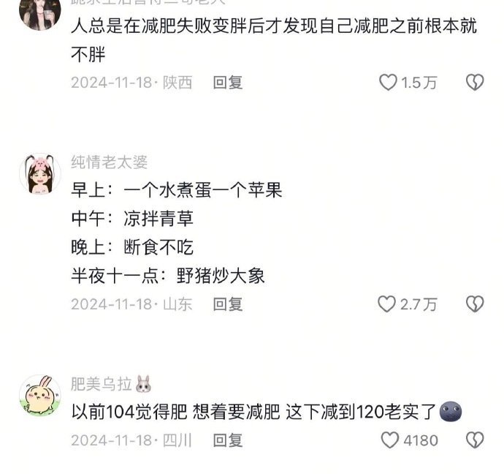
Task: Select the comment text about 减肥失败变胖
Action: pyautogui.click(x=274, y=40)
